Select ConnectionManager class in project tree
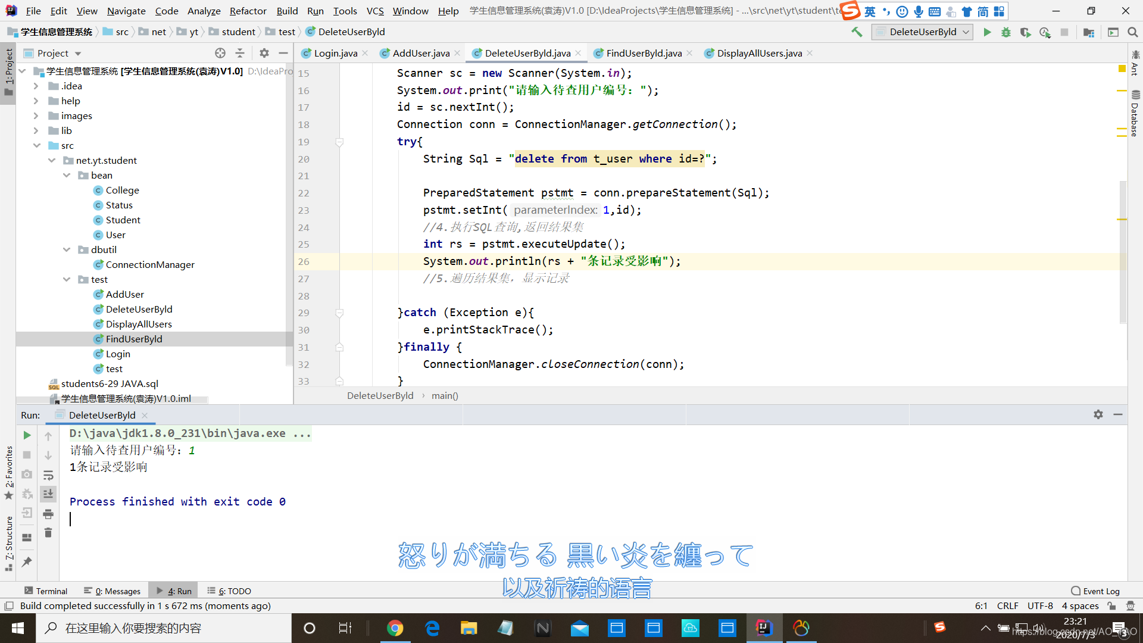Screen dimensions: 1143x643 (149, 265)
